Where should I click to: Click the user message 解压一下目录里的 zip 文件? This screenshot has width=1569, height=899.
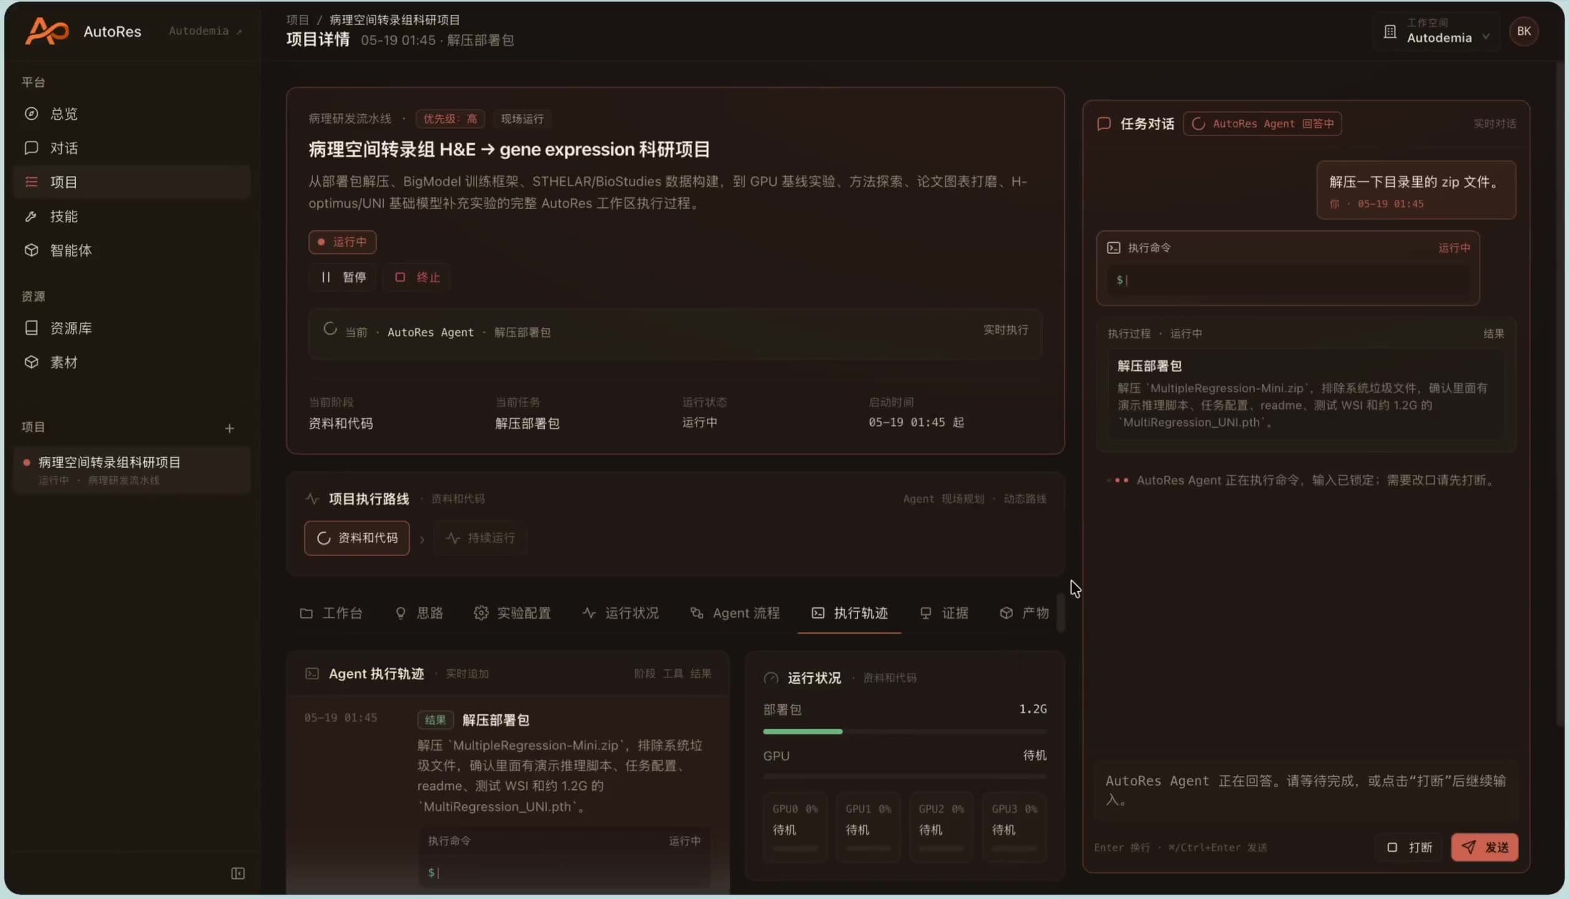1416,190
